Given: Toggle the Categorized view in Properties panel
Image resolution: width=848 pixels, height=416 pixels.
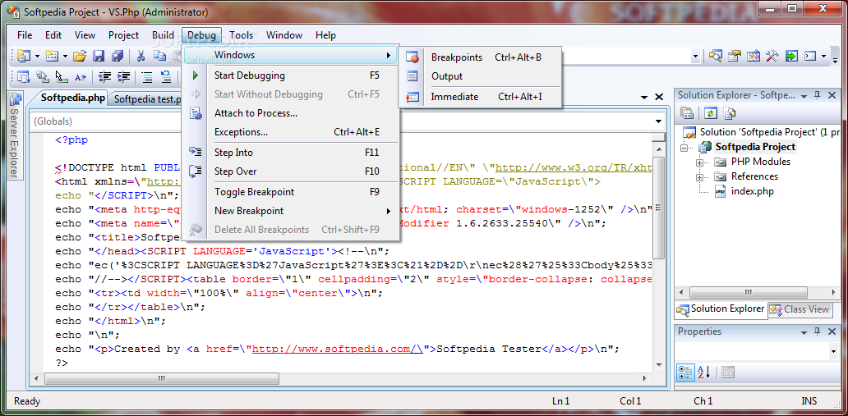Looking at the screenshot, I should click(x=685, y=373).
